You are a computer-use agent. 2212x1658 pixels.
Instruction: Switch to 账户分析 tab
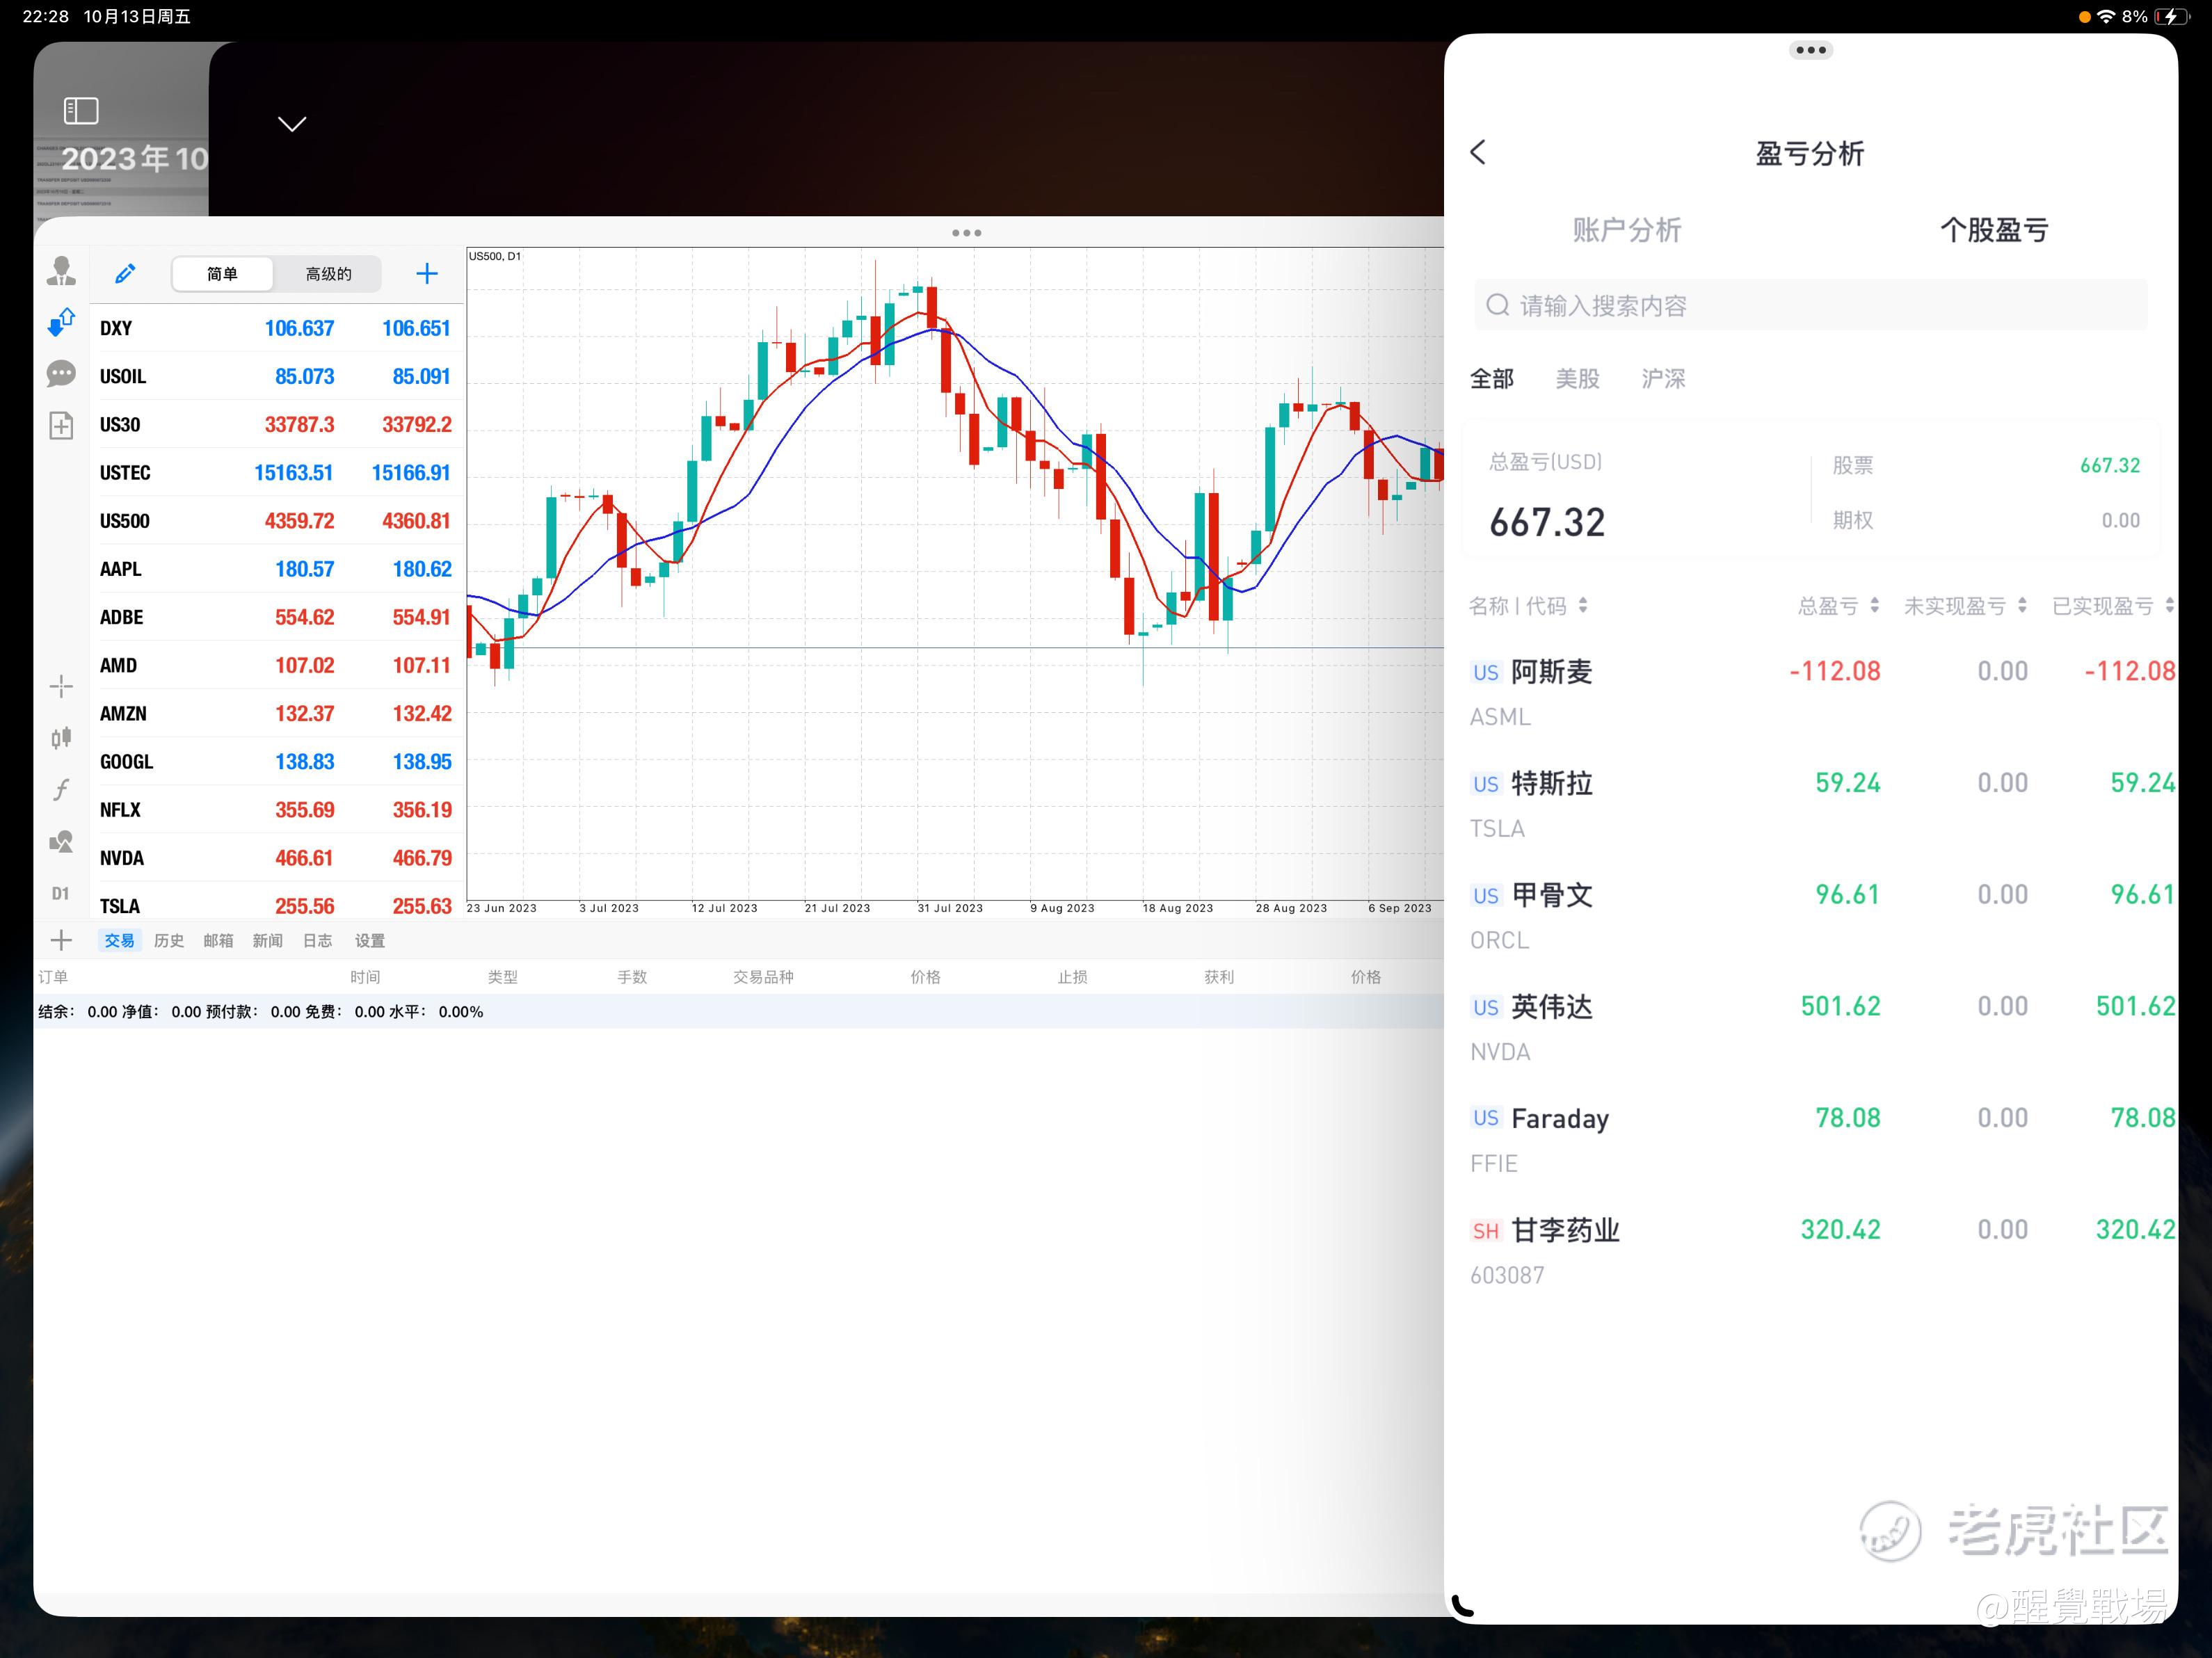[1627, 230]
